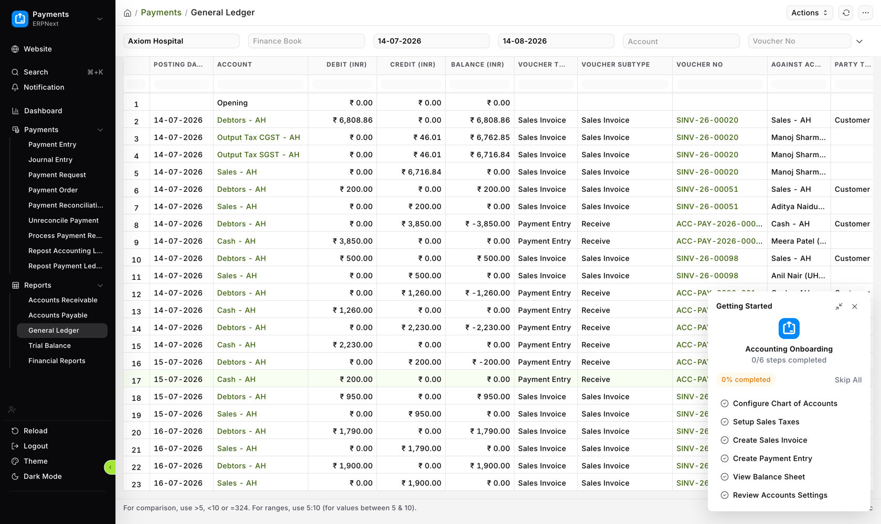Screen dimensions: 881x524
Task: Click the Voucher No filter field
Action: [x=799, y=41]
